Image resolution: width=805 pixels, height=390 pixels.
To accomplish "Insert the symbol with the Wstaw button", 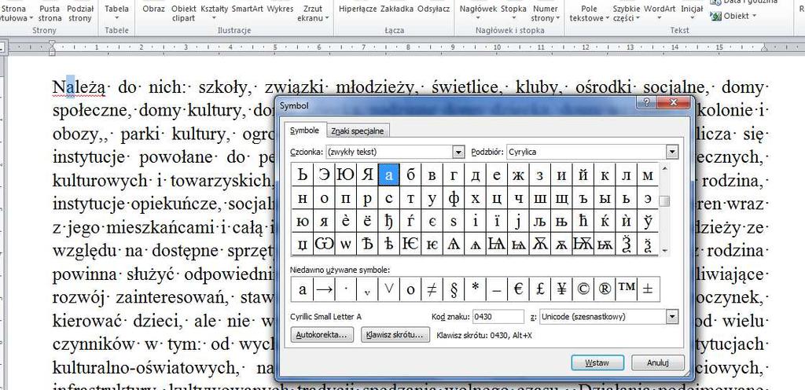I will (x=597, y=362).
